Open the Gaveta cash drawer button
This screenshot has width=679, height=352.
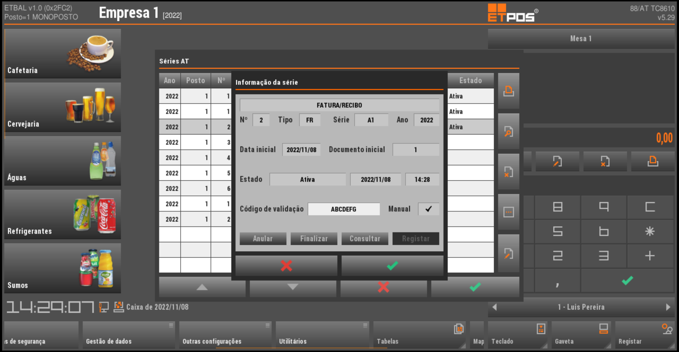point(581,335)
